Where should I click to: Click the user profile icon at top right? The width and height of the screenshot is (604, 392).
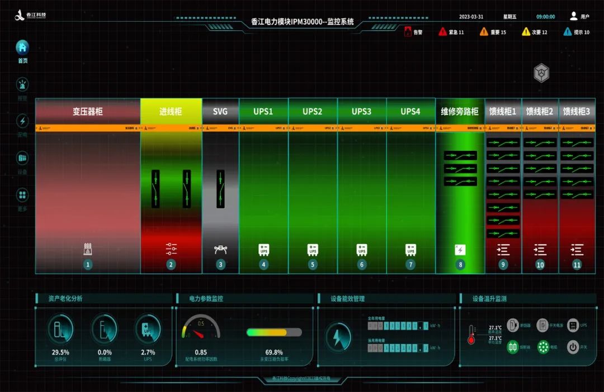(x=574, y=16)
